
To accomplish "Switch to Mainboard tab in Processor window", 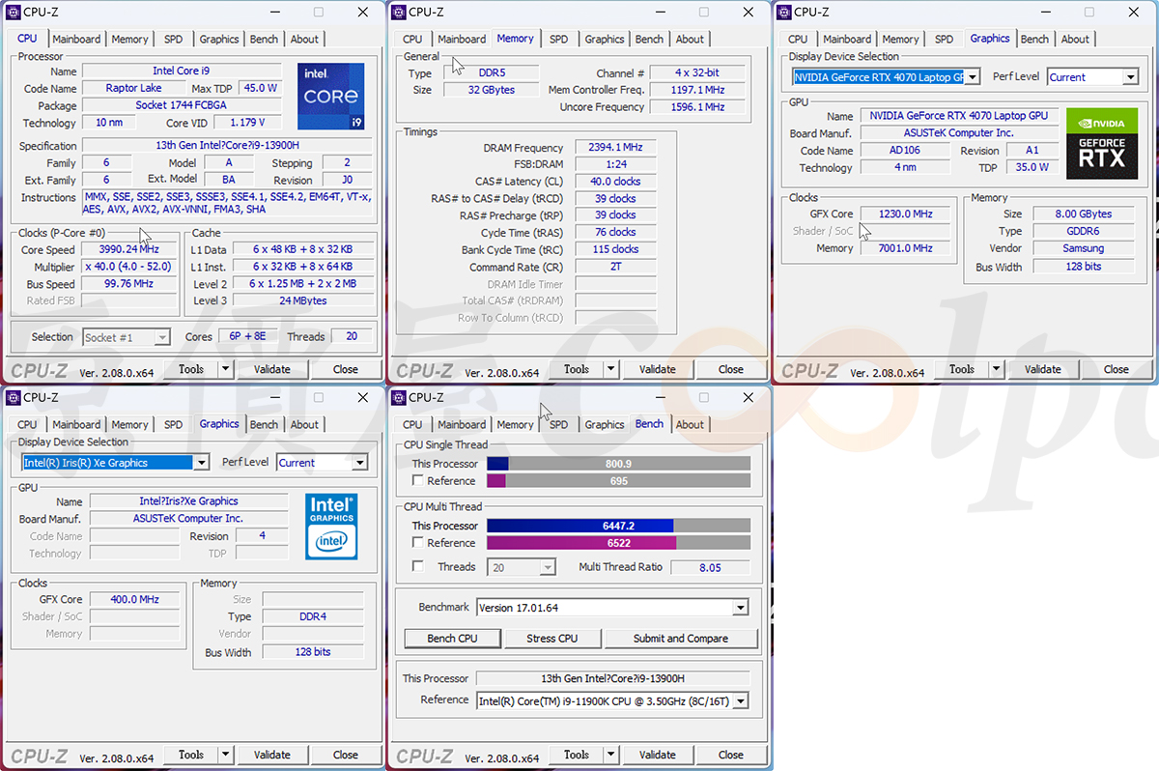I will point(76,40).
